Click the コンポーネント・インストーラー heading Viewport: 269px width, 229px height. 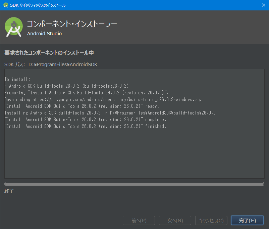[72, 24]
